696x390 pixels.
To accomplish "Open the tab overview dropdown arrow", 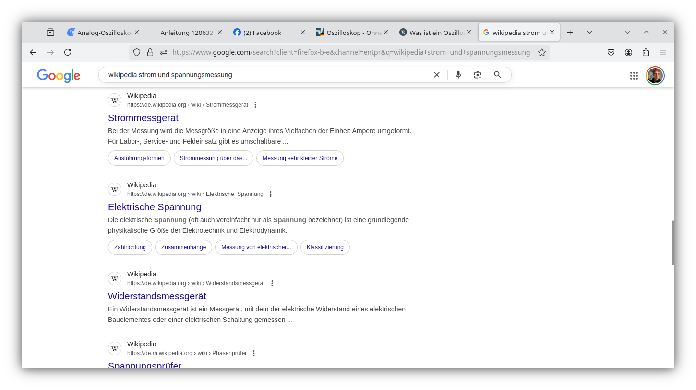I will 589,32.
